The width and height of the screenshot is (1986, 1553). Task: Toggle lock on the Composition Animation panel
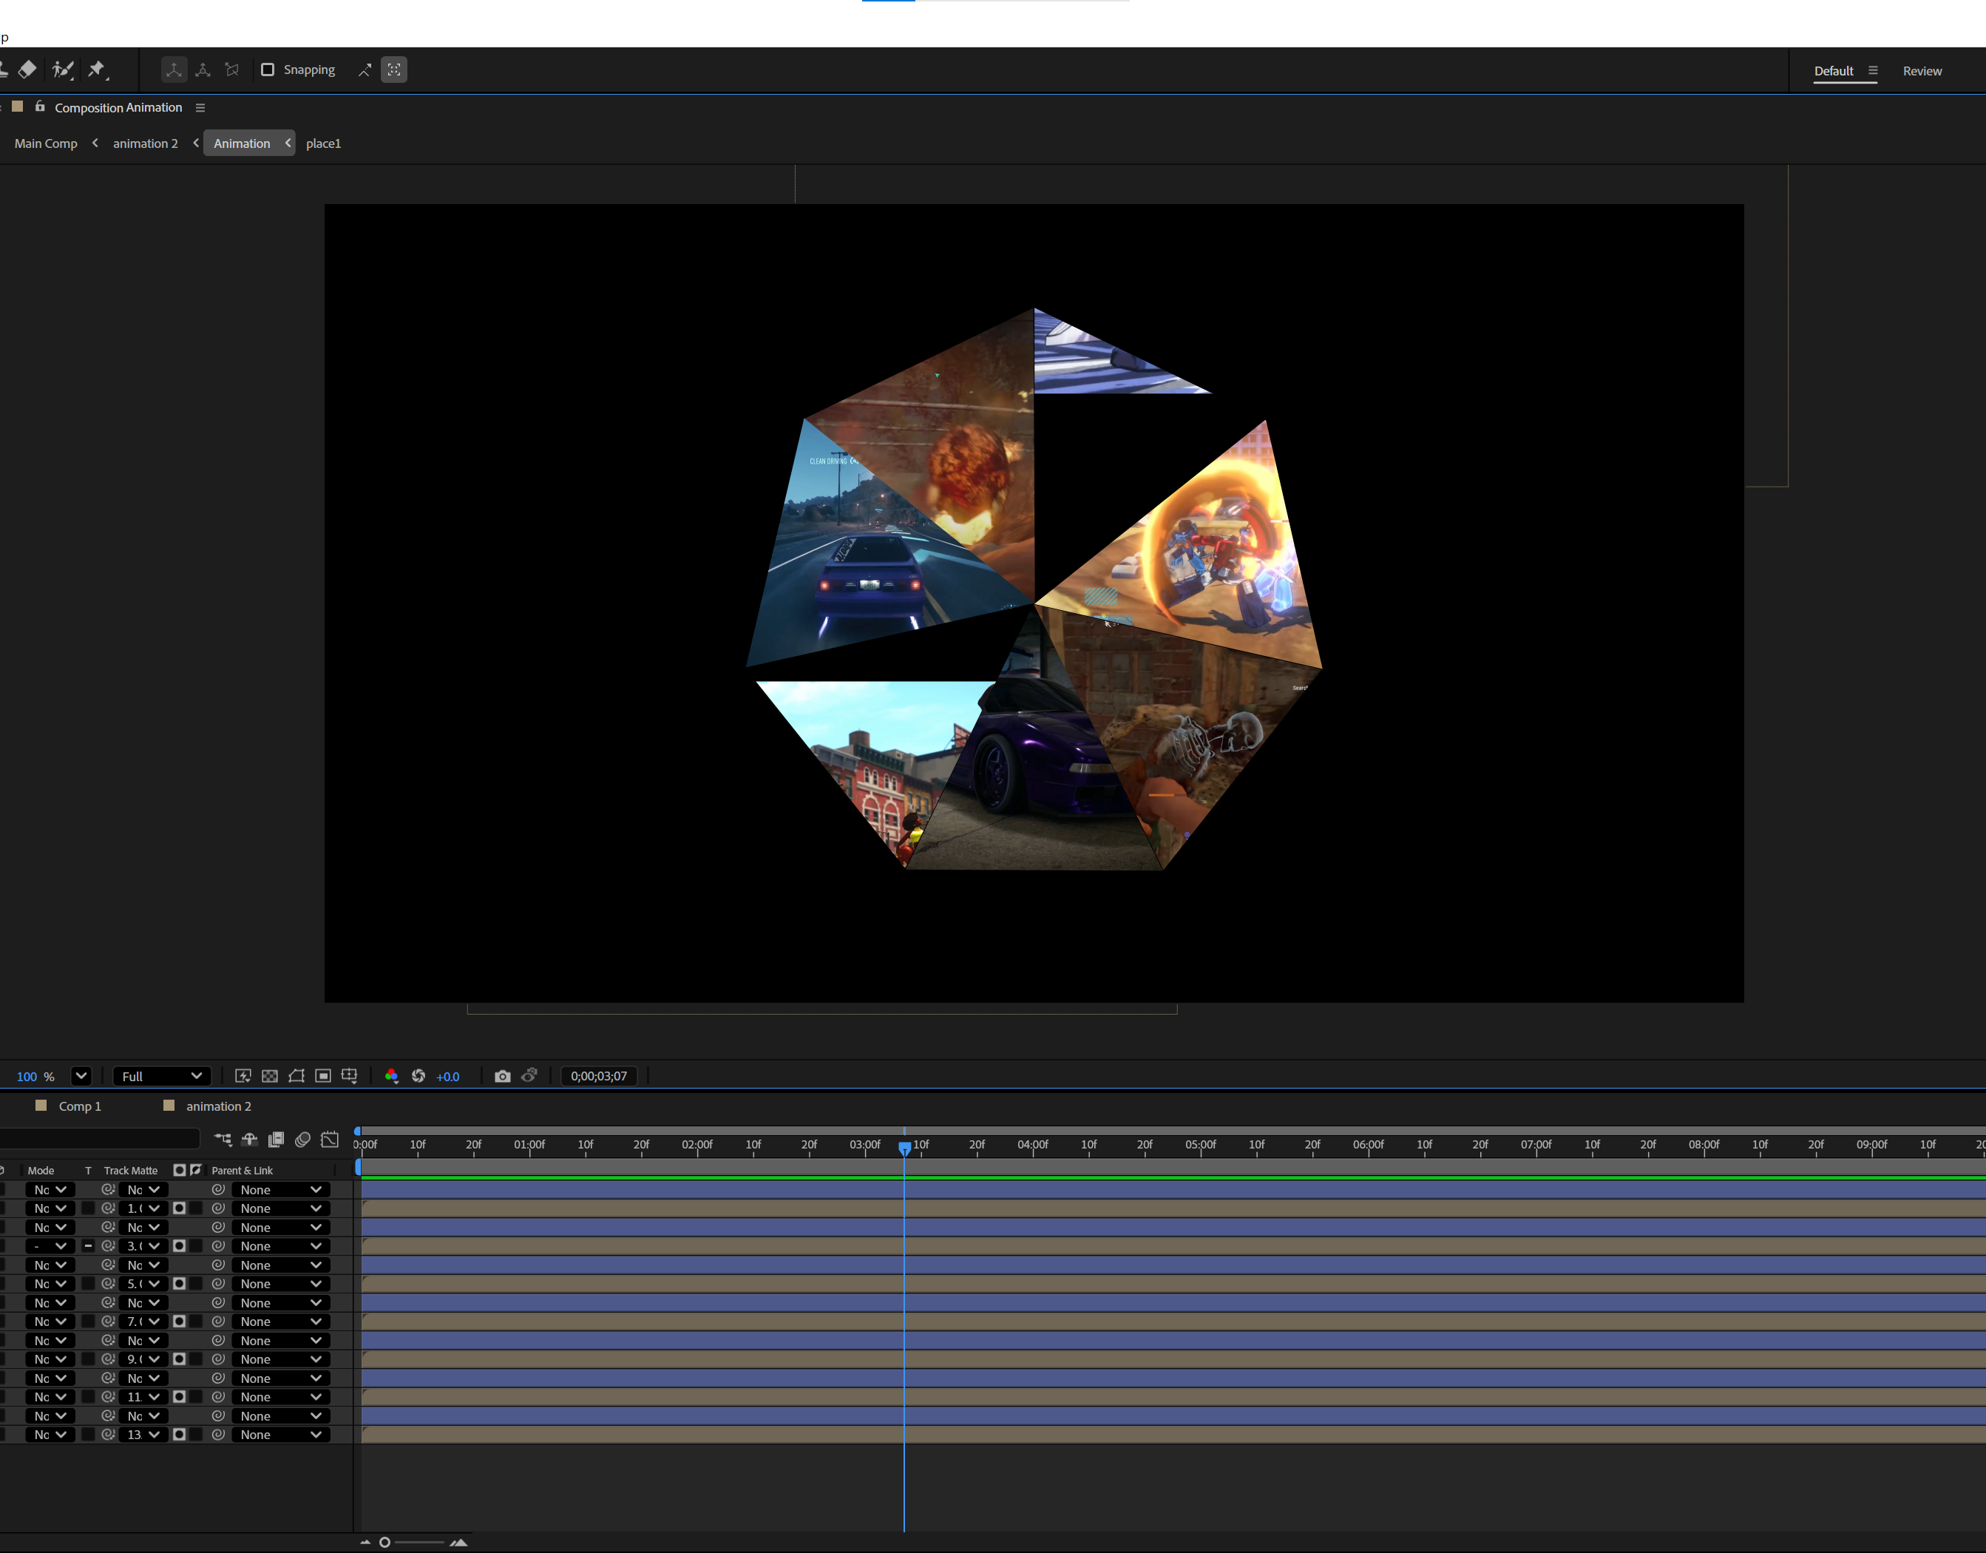(40, 106)
